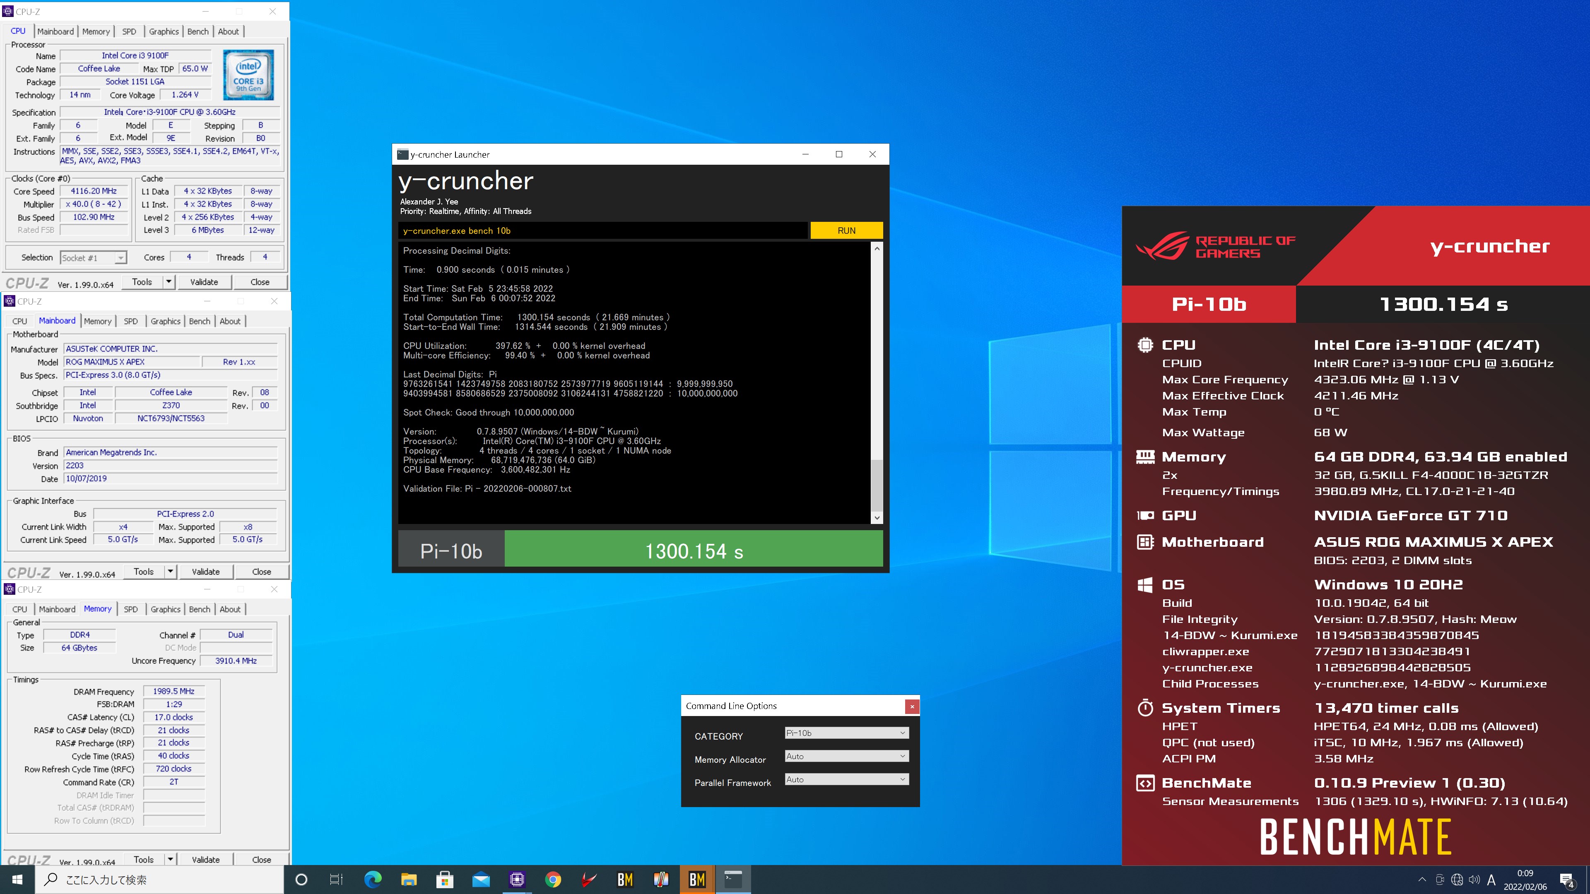Switch to the y-cruncher console taskbar icon
The height and width of the screenshot is (894, 1590).
(x=733, y=879)
